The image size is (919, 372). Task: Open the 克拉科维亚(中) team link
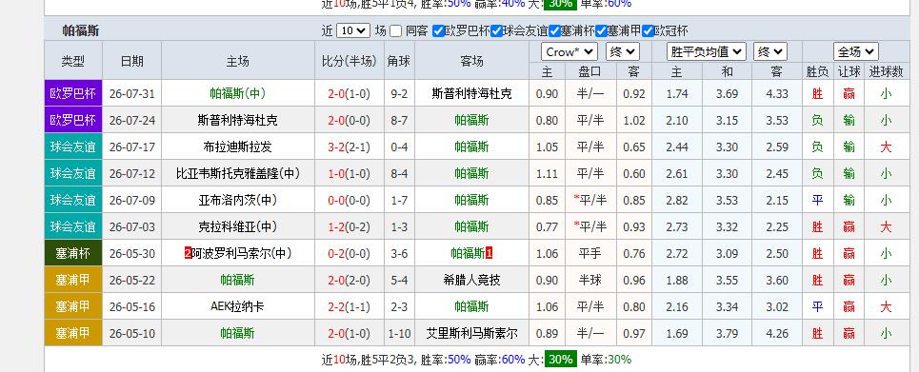(237, 226)
